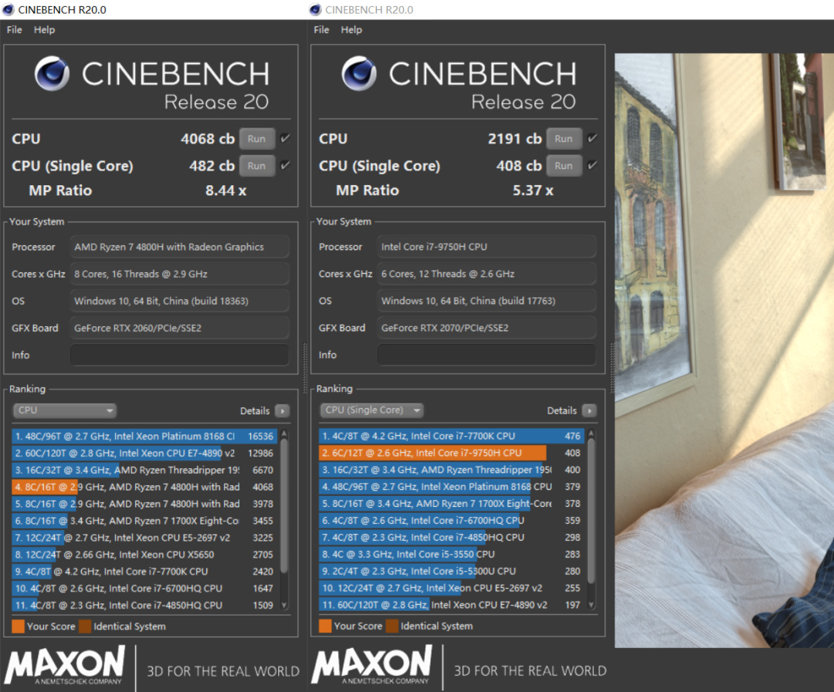Click AMD Ryzen 7 4800H processor field
834x692 pixels.
(180, 247)
